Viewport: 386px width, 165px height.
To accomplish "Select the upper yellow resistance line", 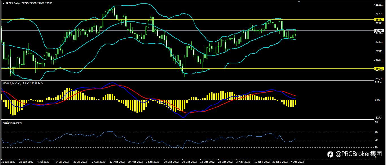I will click(x=187, y=20).
